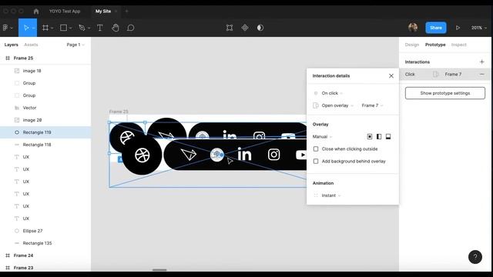This screenshot has height=277, width=493.
Task: Open the Open overlay action dropdown
Action: pyautogui.click(x=337, y=105)
